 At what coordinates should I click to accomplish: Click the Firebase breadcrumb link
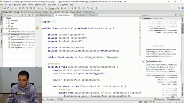147,18
